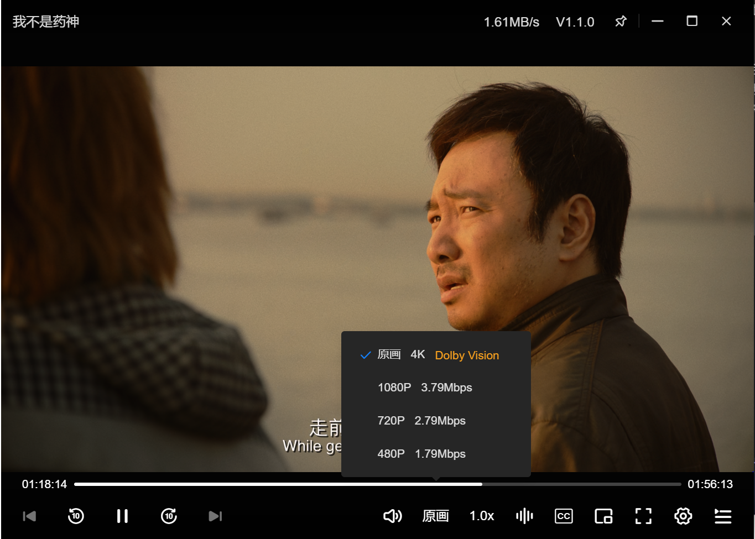
Task: Close the 原画 quality selector
Action: pyautogui.click(x=435, y=516)
